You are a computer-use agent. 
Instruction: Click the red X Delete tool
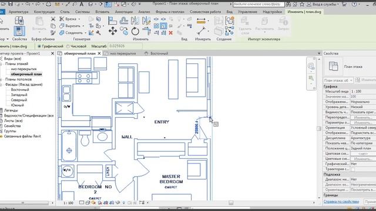click(171, 33)
